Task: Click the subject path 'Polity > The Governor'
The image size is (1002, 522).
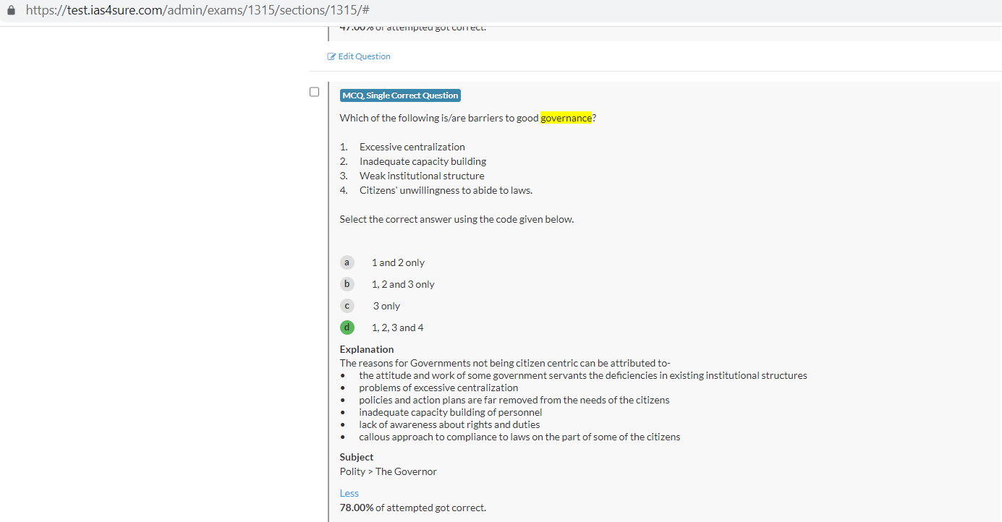Action: [x=388, y=471]
